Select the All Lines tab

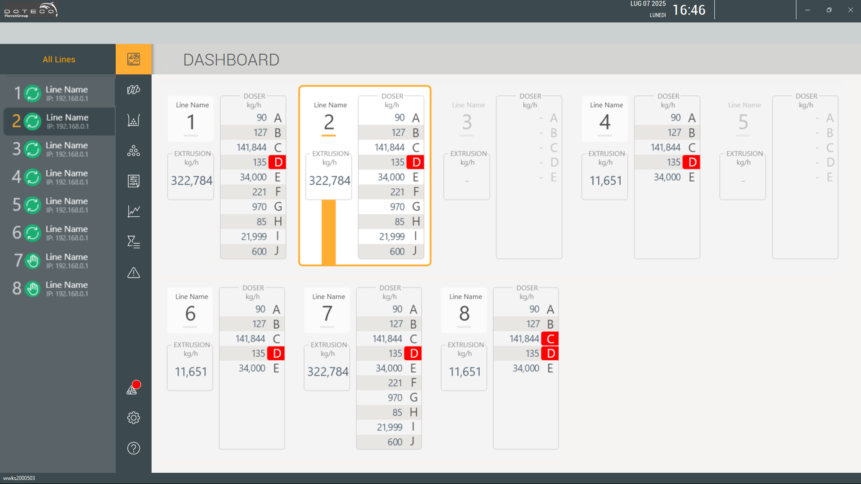[59, 59]
